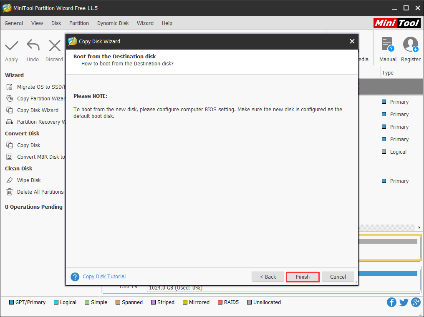This screenshot has height=317, width=424.
Task: Open the Dynamic Disk menu
Action: (x=113, y=23)
